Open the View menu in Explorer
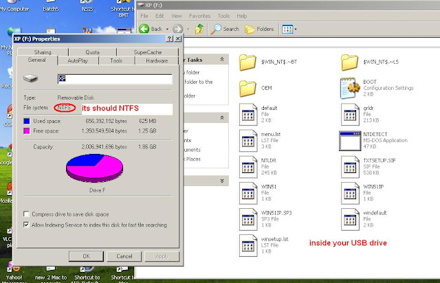This screenshot has height=283, width=440. coord(177,16)
